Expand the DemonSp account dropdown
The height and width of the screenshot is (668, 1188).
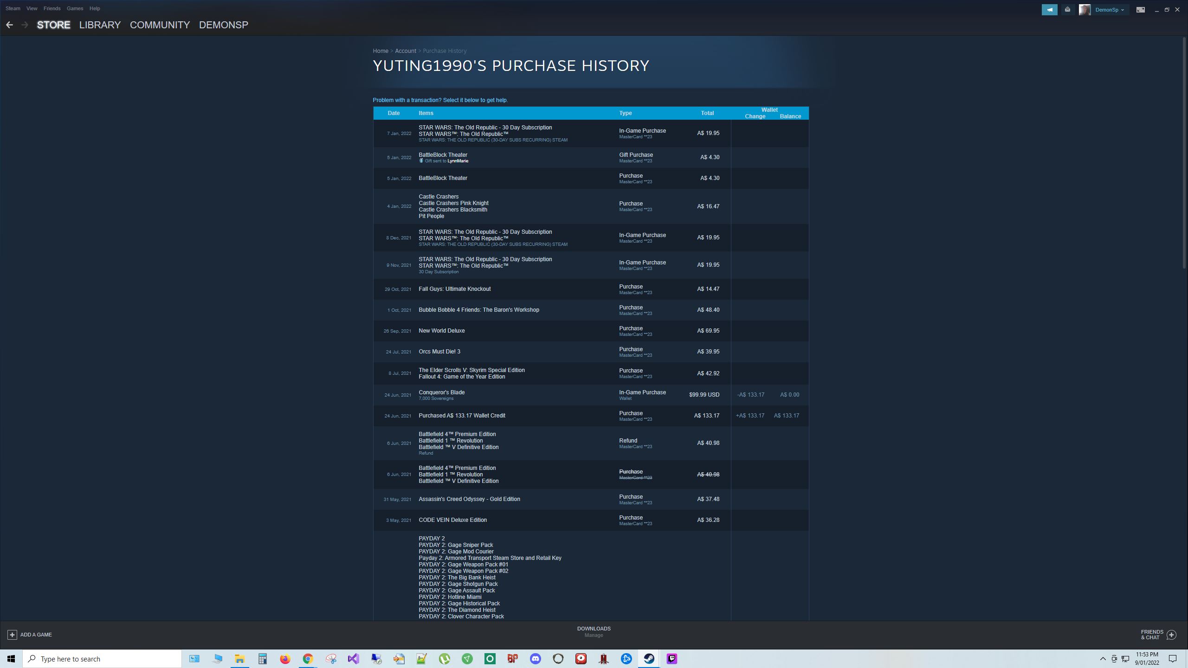click(x=1109, y=10)
